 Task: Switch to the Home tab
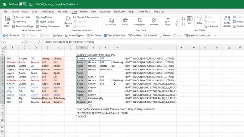pos(15,11)
